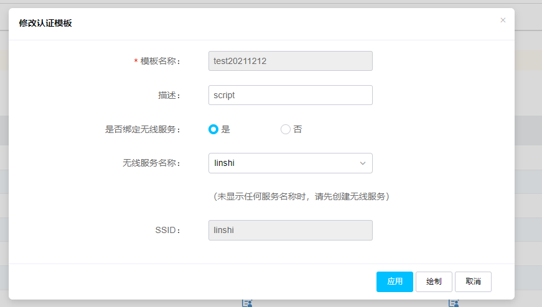Click the 模板名称 field showing test20211212
The width and height of the screenshot is (542, 307).
click(290, 61)
